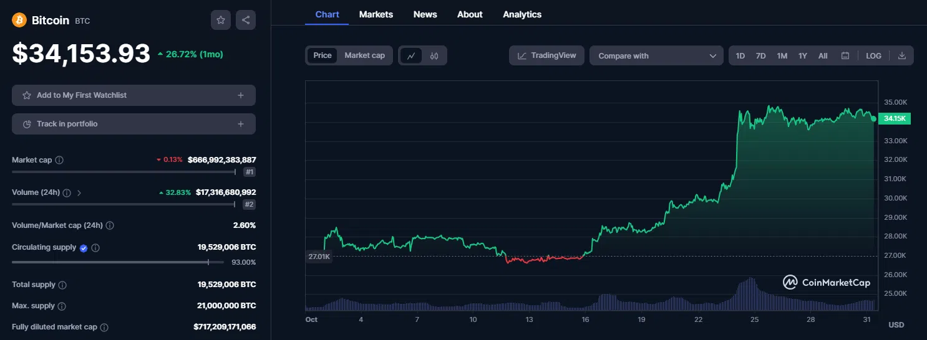This screenshot has height=340, width=927.
Task: Download chart data with download icon
Action: [901, 55]
